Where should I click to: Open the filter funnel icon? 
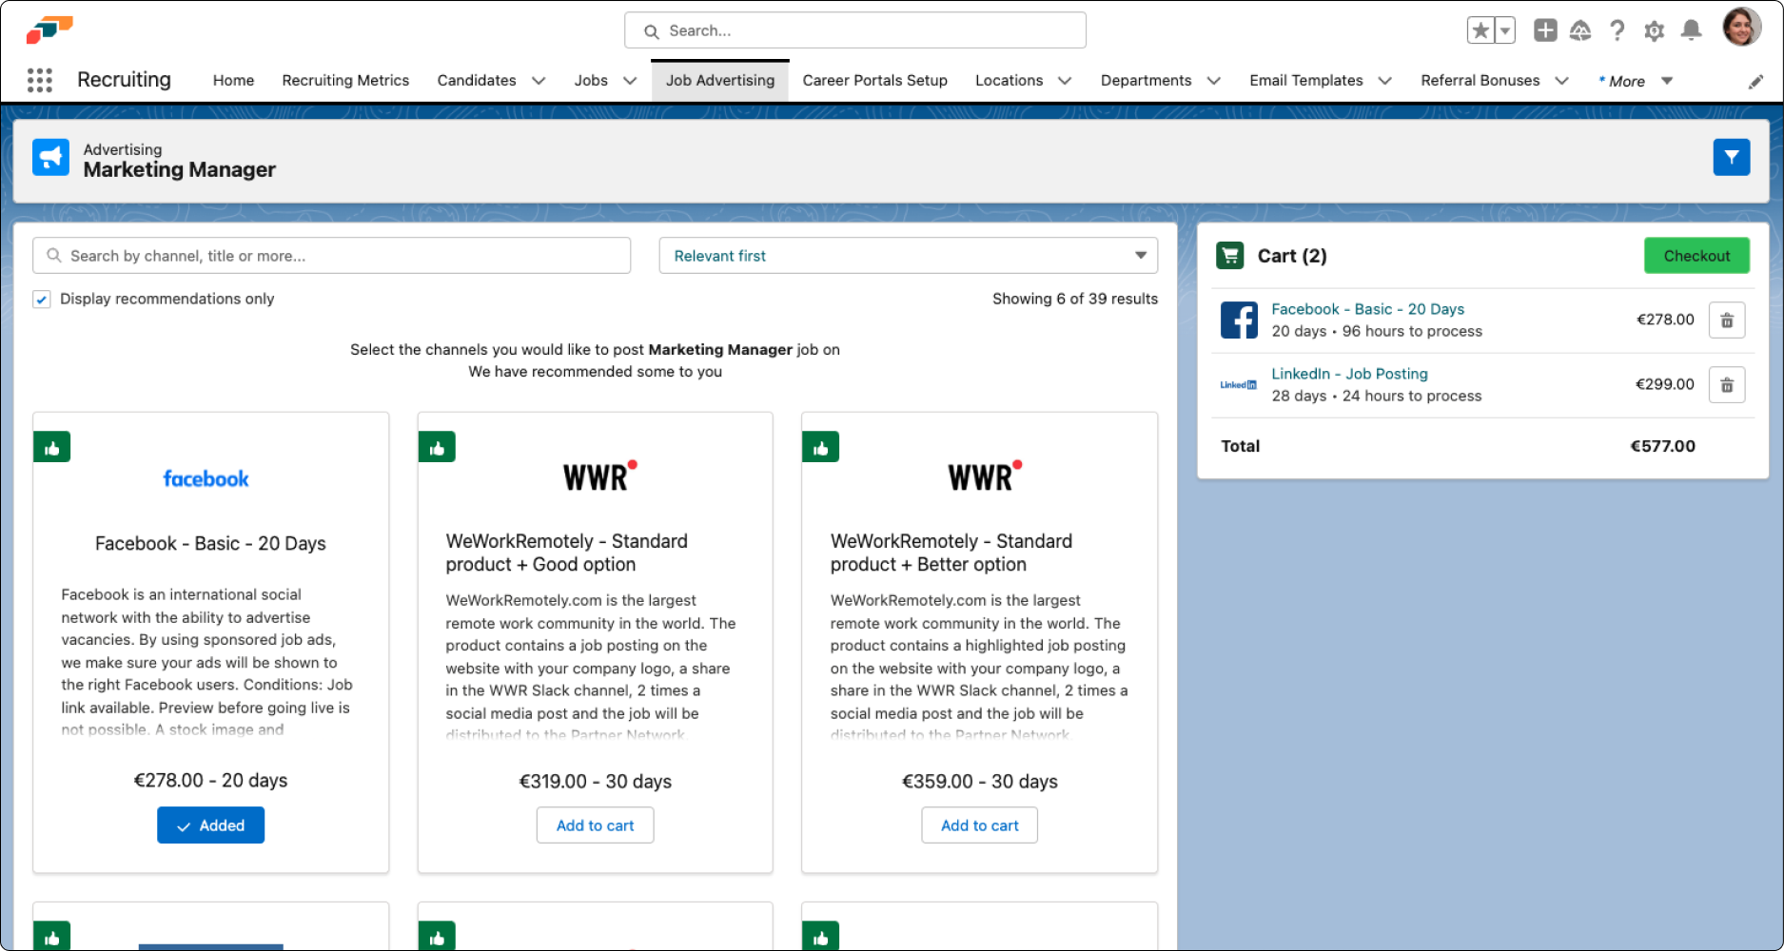[x=1732, y=157]
